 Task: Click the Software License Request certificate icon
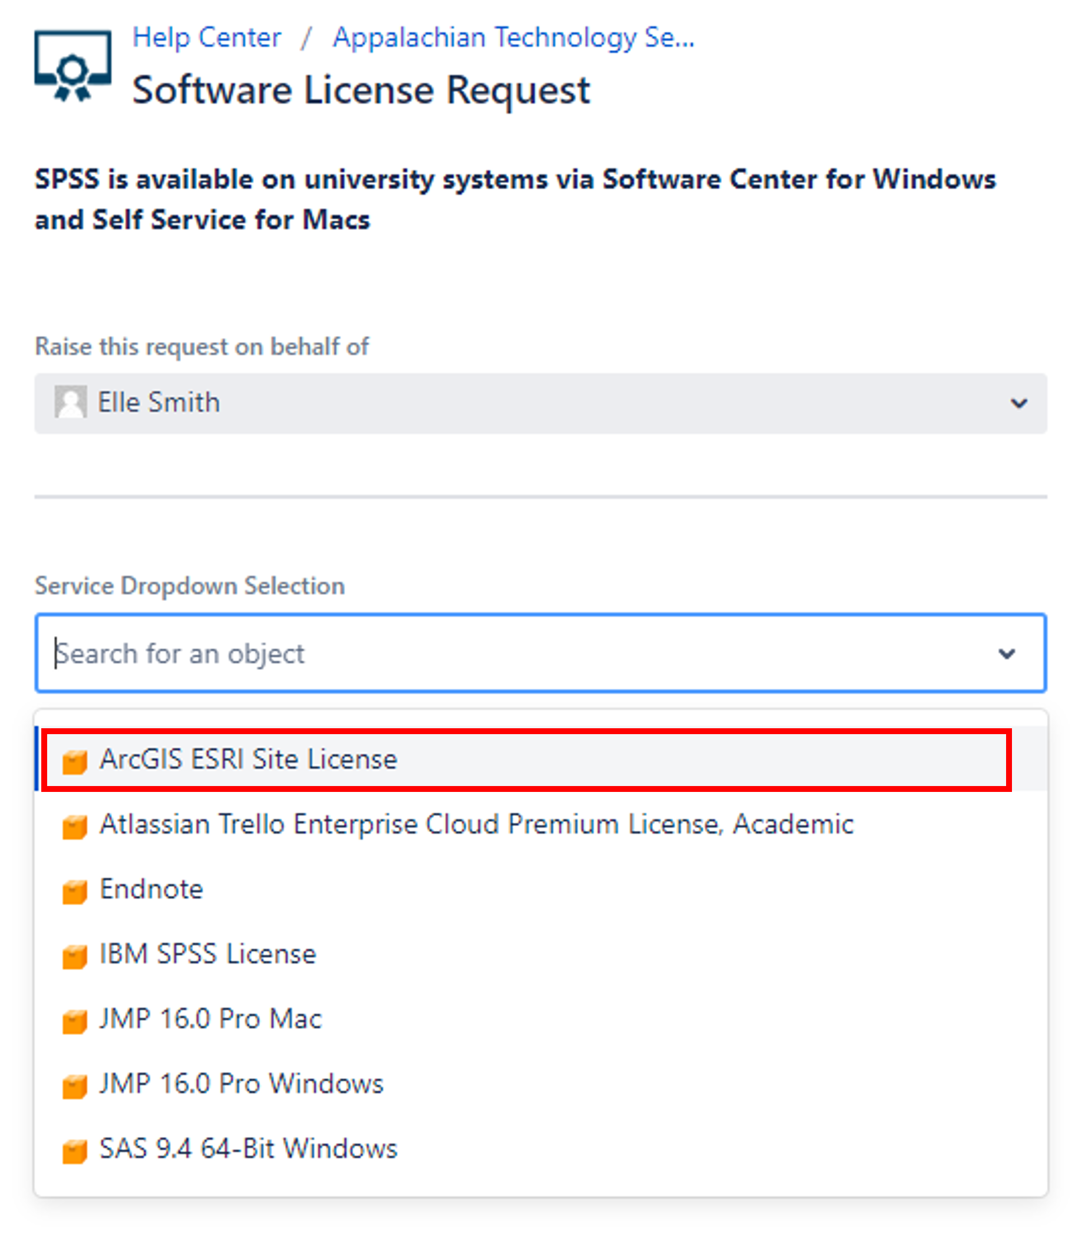pyautogui.click(x=73, y=66)
